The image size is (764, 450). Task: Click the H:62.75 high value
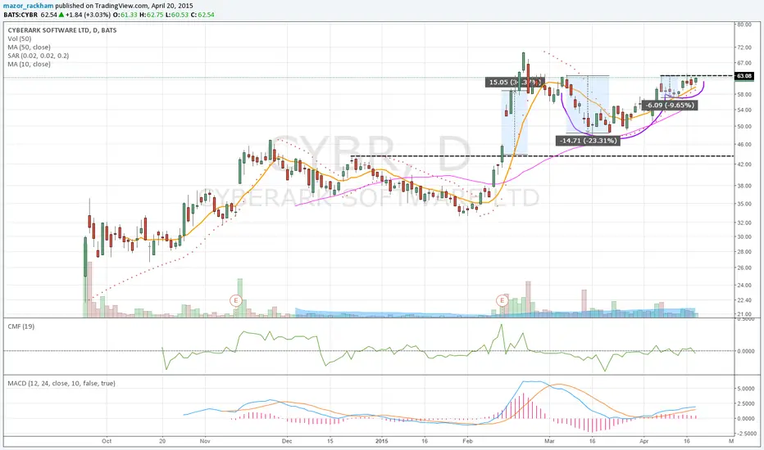tap(150, 15)
